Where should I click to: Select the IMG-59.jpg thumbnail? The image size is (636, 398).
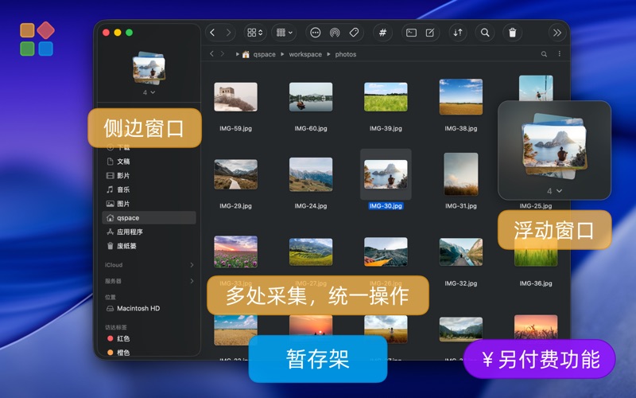tap(235, 97)
